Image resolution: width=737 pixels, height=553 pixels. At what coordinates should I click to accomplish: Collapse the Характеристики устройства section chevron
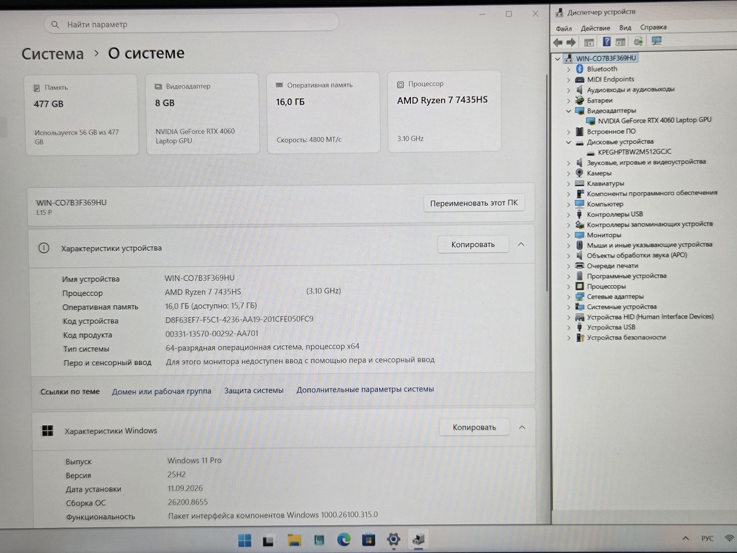(521, 244)
